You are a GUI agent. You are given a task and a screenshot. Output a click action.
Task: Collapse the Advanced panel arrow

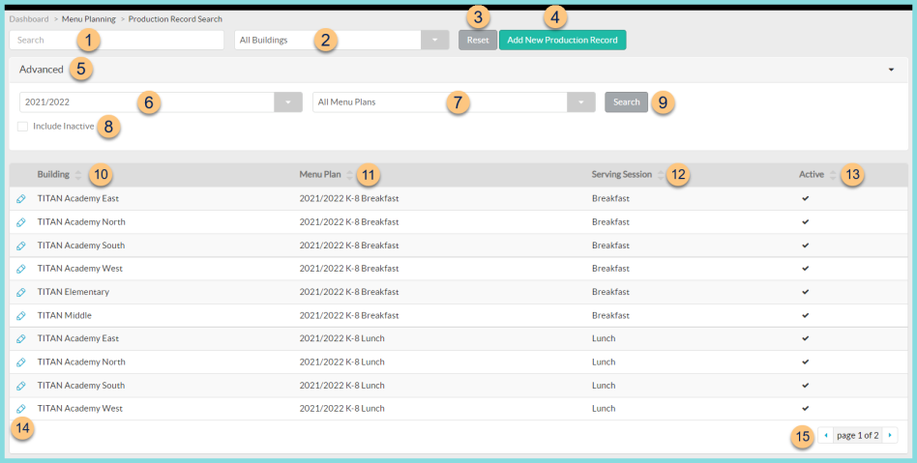[891, 70]
